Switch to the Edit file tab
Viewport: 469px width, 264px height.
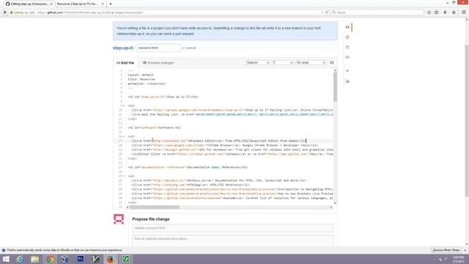(x=125, y=63)
